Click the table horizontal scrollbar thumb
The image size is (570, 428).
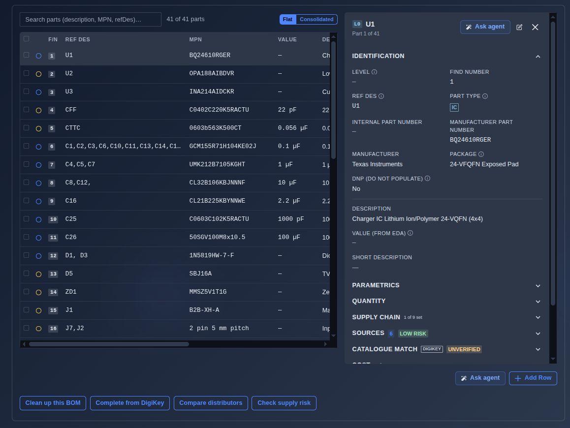109,344
